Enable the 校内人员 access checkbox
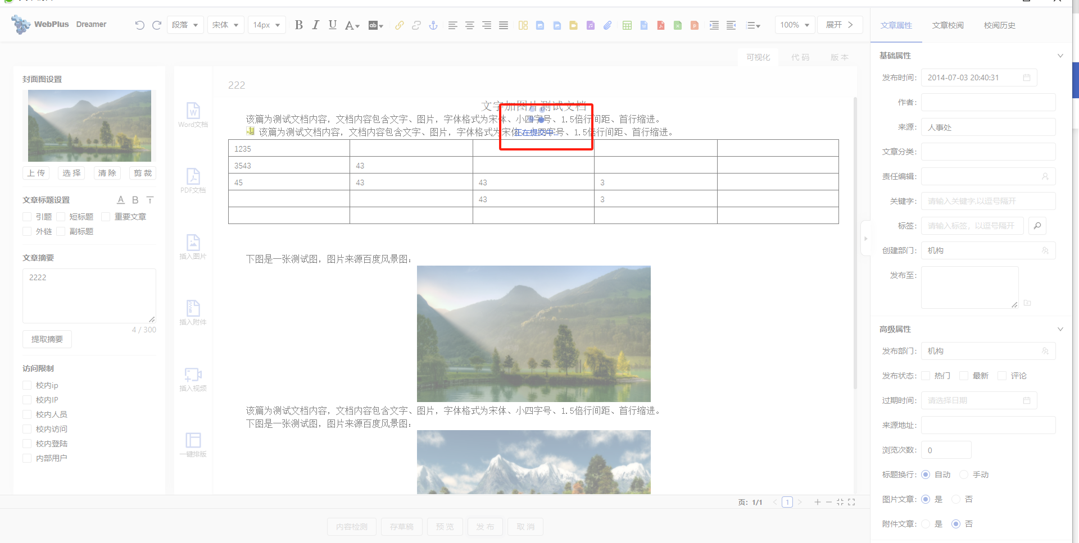Image resolution: width=1079 pixels, height=543 pixels. pyautogui.click(x=27, y=414)
